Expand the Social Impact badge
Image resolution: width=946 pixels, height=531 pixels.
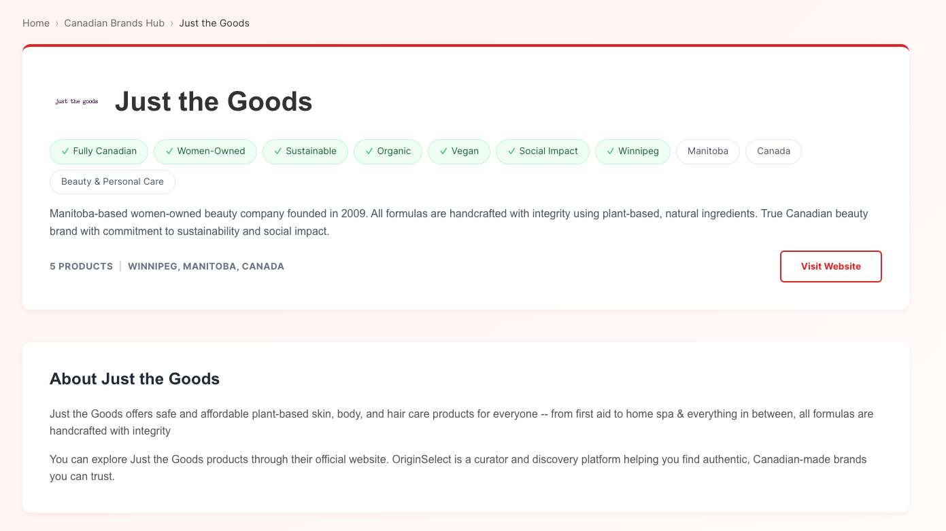pos(542,151)
